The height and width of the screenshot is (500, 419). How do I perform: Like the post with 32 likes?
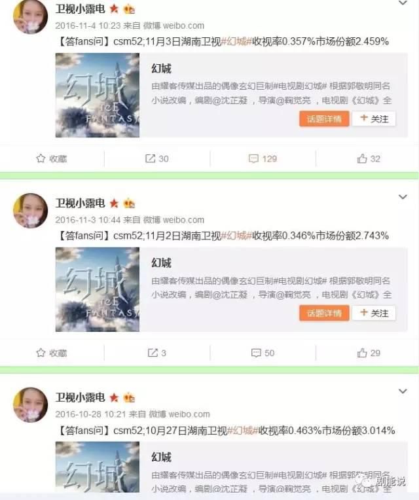click(x=369, y=158)
